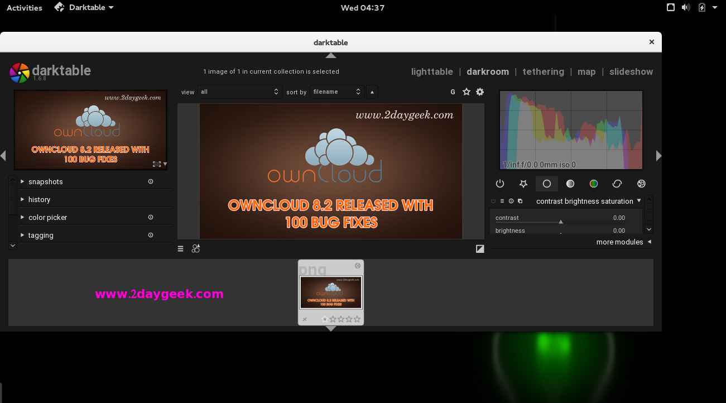Show active modules with the power icon
Viewport: 726px width, 403px height.
(500, 184)
